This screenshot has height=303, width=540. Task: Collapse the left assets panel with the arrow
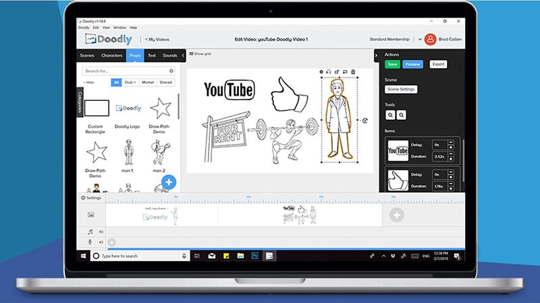[x=183, y=55]
